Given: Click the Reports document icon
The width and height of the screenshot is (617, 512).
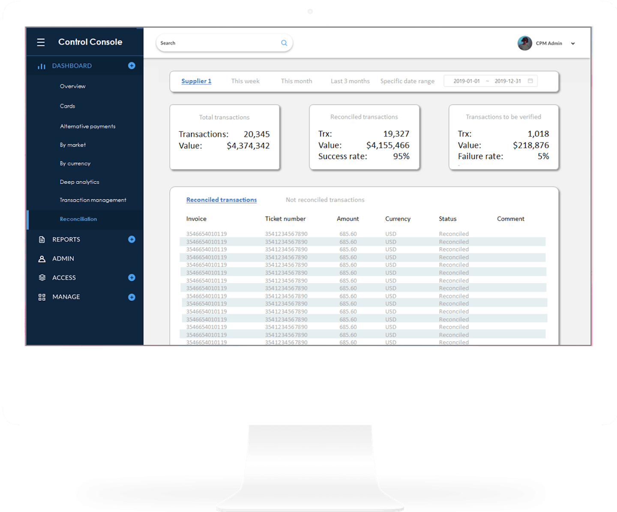Looking at the screenshot, I should (42, 240).
